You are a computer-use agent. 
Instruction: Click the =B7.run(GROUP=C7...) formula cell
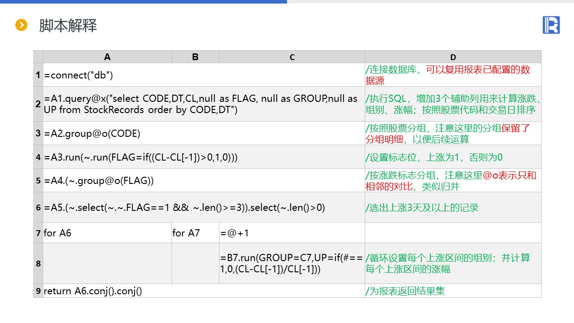(x=292, y=263)
